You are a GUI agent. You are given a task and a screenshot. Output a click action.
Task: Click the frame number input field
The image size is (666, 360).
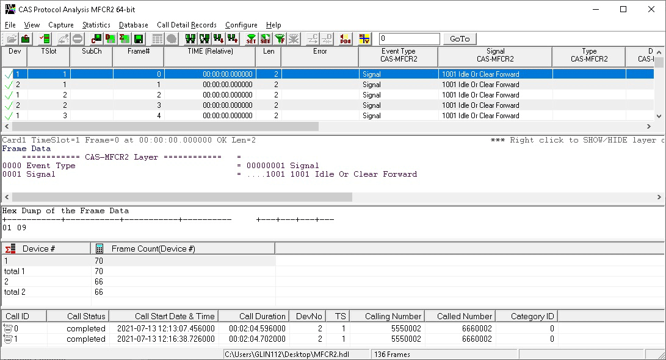click(x=409, y=38)
